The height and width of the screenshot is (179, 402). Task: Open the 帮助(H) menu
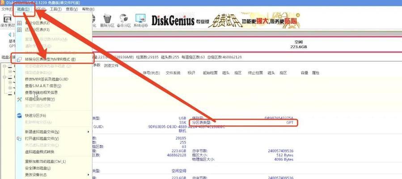click(x=88, y=9)
